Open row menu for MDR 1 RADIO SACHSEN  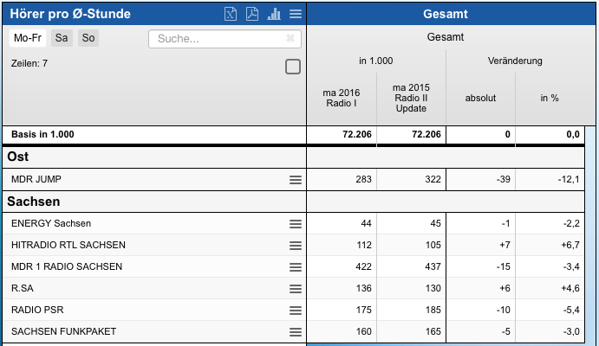point(296,267)
